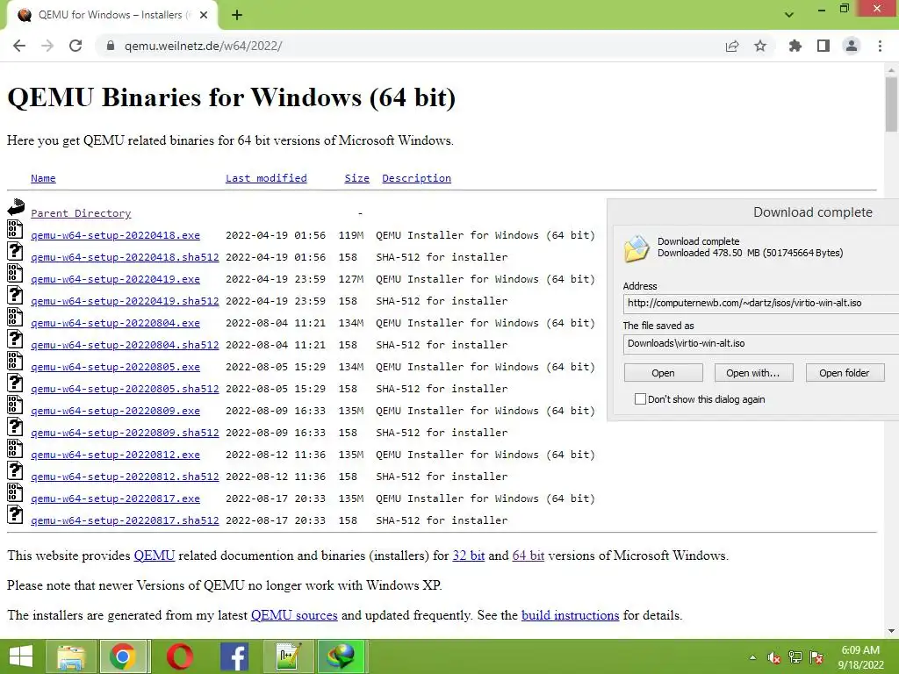This screenshot has width=899, height=674.
Task: Click binary icon beside qemu-w64-setup-20220418.exe
Action: [x=16, y=229]
